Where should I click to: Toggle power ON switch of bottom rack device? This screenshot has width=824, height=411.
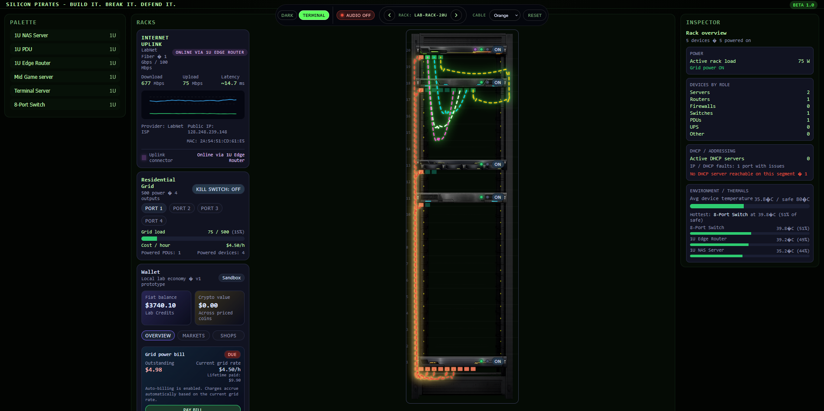(x=497, y=361)
